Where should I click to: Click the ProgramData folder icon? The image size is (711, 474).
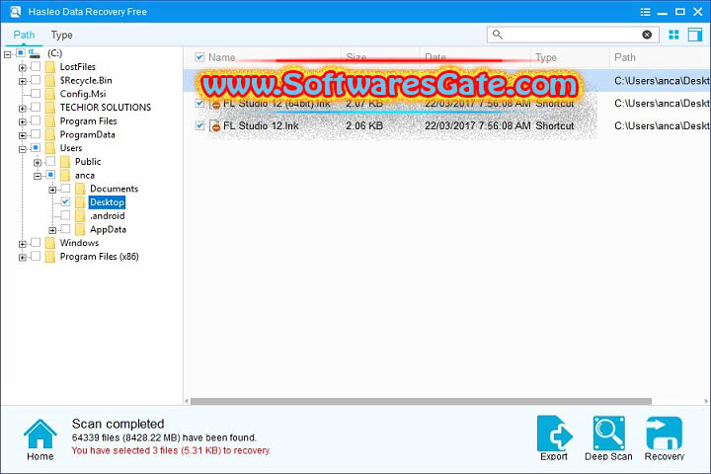click(x=50, y=134)
